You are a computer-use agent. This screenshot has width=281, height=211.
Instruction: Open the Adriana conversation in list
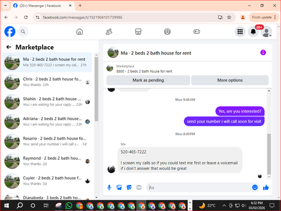pyautogui.click(x=47, y=122)
